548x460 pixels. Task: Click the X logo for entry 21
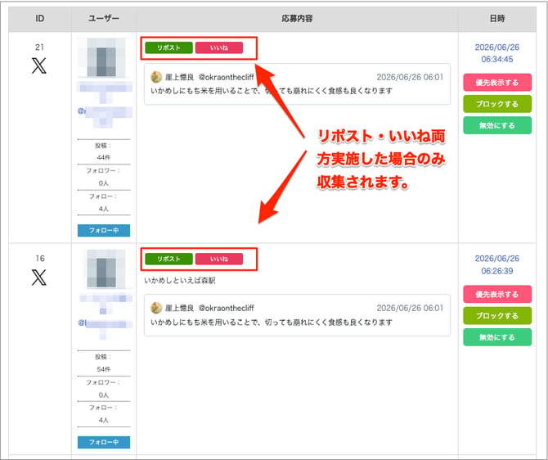click(x=38, y=65)
